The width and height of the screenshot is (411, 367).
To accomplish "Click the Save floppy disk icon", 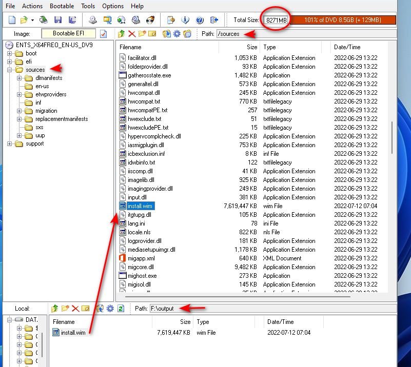I will (x=58, y=20).
